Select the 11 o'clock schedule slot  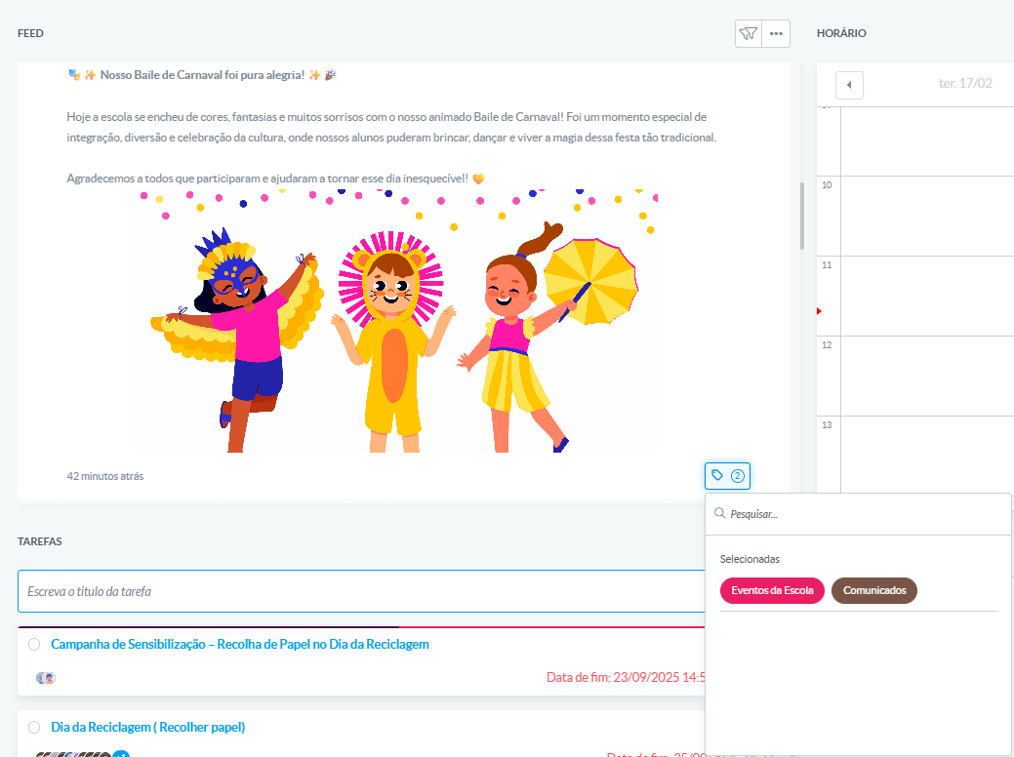pyautogui.click(x=927, y=297)
